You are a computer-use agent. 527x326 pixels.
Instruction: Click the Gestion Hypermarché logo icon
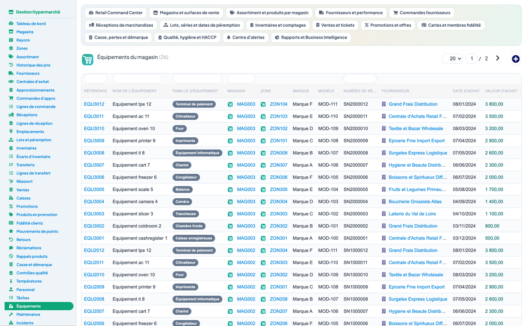pyautogui.click(x=11, y=12)
